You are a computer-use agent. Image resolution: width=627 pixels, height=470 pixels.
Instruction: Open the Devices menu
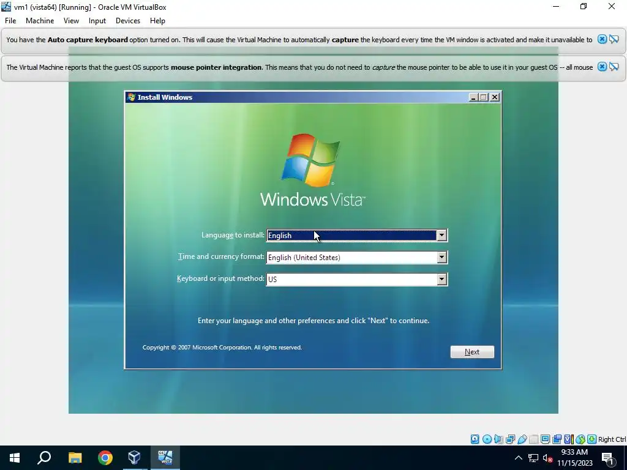128,21
